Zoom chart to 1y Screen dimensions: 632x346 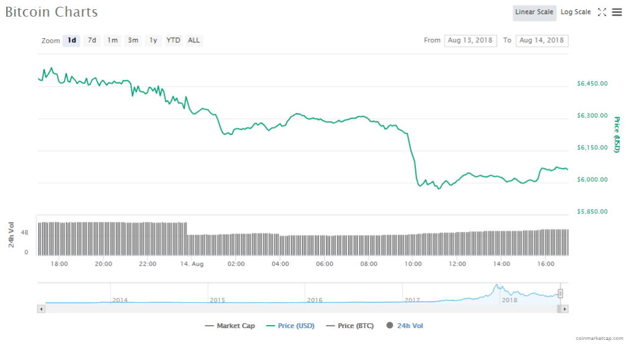pos(153,41)
